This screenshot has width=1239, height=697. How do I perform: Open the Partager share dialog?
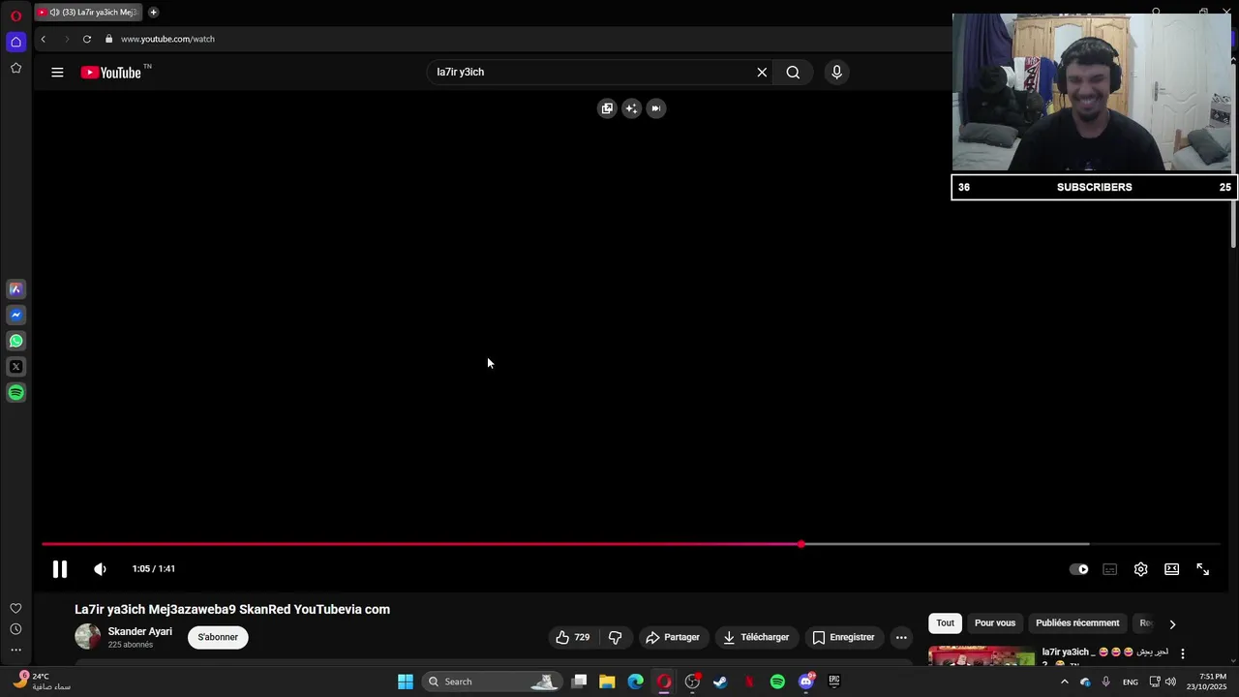(672, 637)
